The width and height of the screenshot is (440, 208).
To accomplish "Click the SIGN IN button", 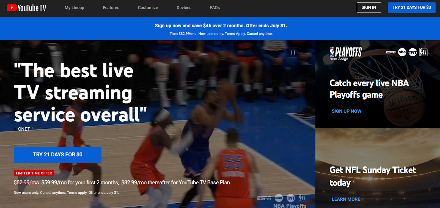I will pyautogui.click(x=369, y=7).
